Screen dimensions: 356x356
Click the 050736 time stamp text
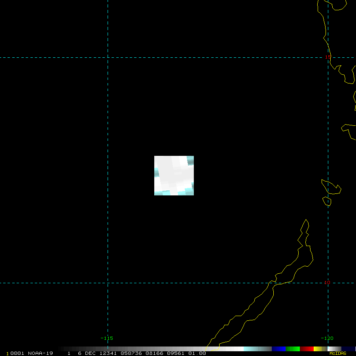pos(132,354)
